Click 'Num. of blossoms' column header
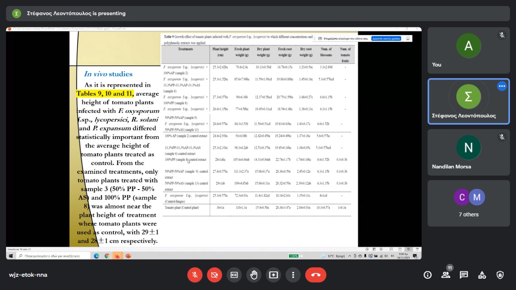 (x=326, y=52)
